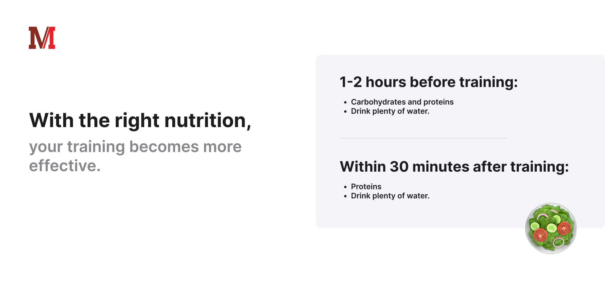
Task: Click the onion ring at the salad's bottom
Action: tap(559, 242)
